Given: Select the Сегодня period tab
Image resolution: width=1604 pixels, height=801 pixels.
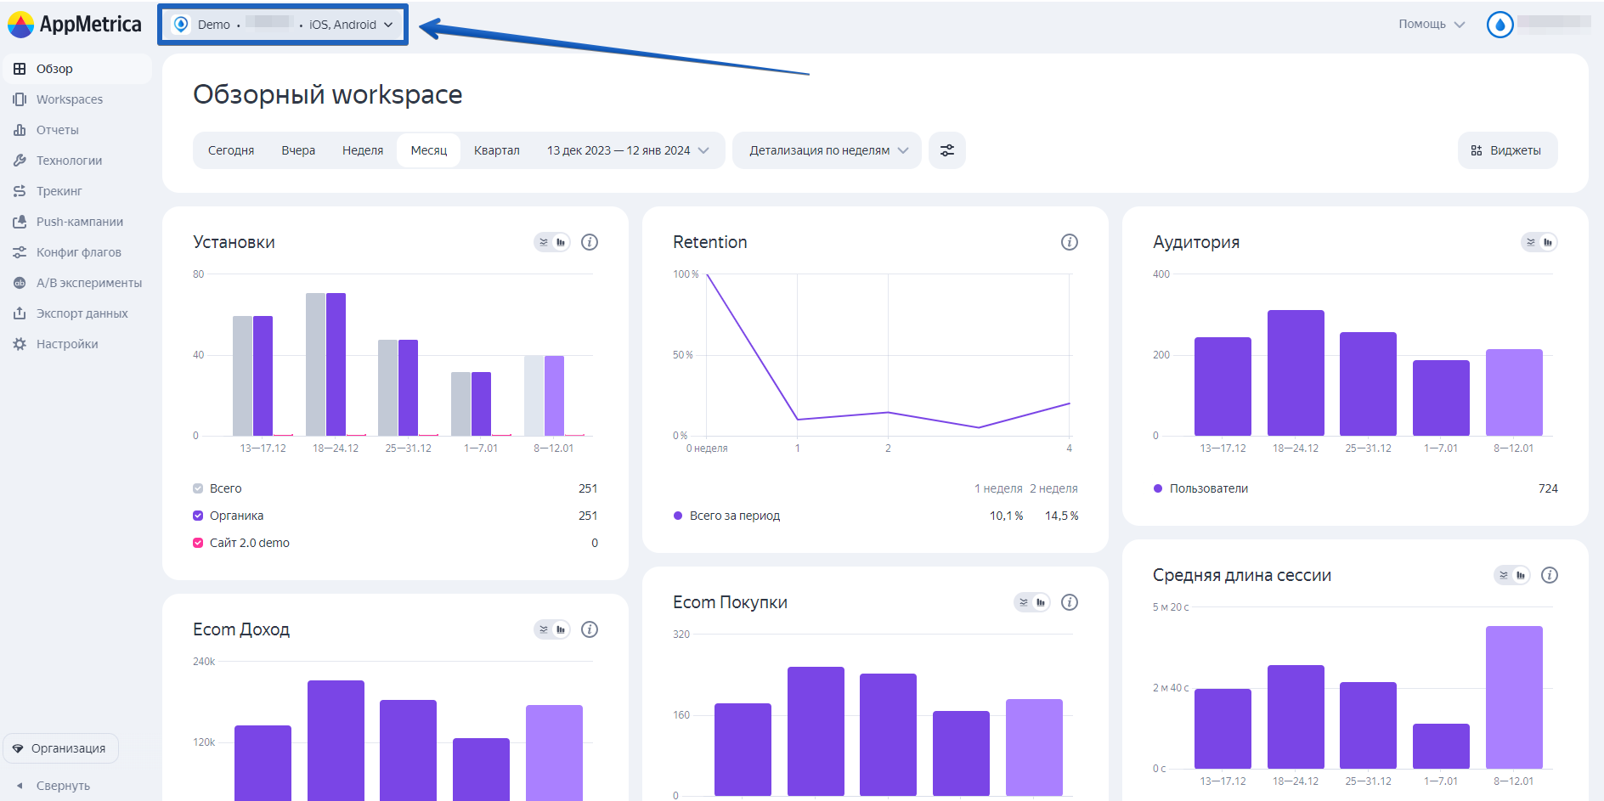Looking at the screenshot, I should (x=231, y=150).
